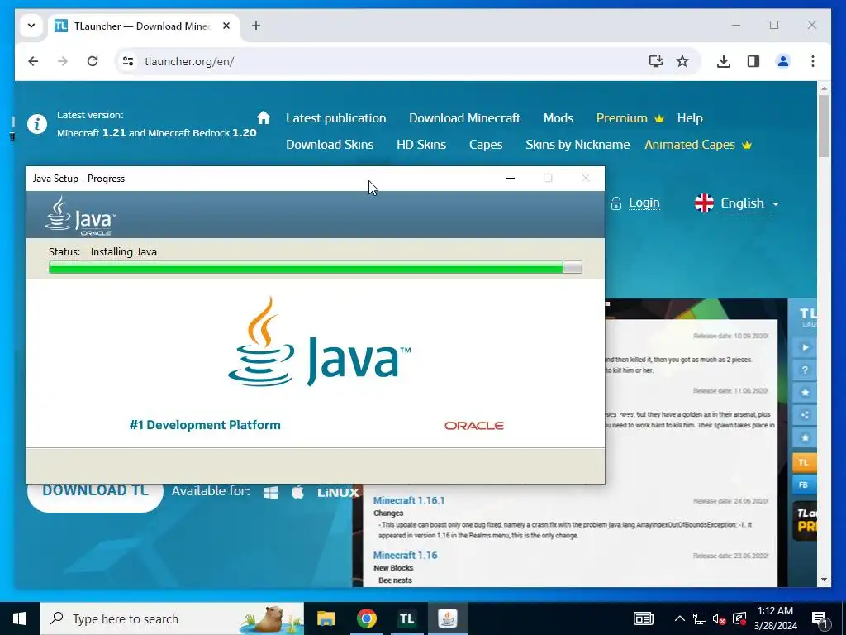Click Chrome's forward arrow
Screen dimensions: 846x635
(63, 61)
